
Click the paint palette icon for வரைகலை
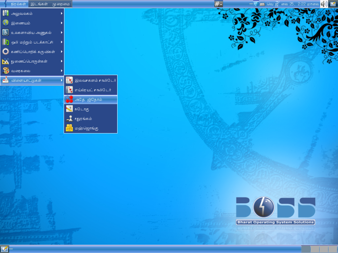tap(5, 70)
